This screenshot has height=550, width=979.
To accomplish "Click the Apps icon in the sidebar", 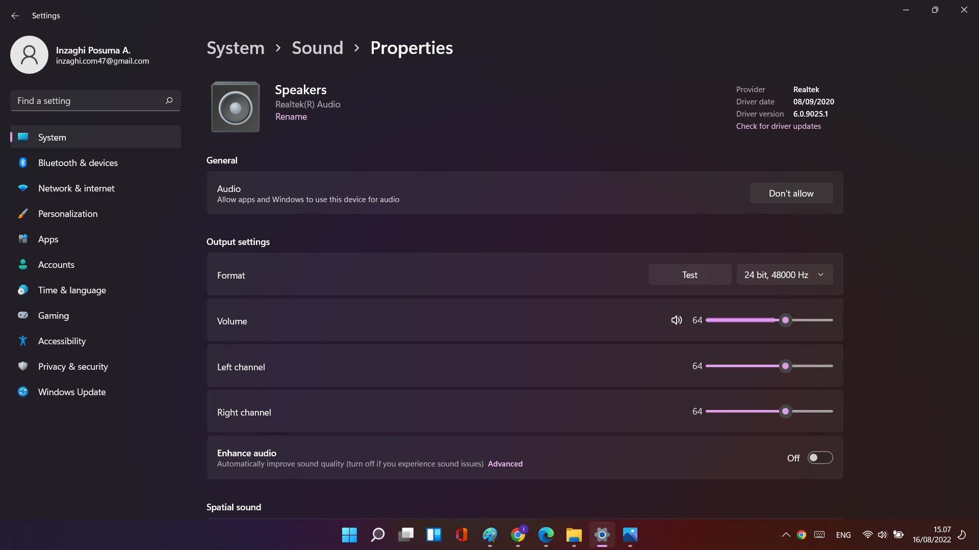I will coord(23,239).
